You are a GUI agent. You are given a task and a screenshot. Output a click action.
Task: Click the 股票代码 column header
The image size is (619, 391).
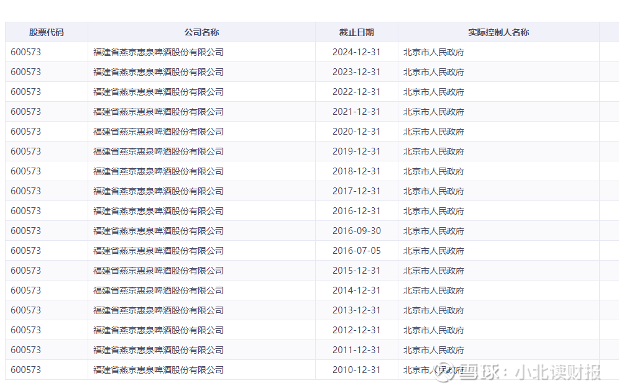(x=46, y=32)
